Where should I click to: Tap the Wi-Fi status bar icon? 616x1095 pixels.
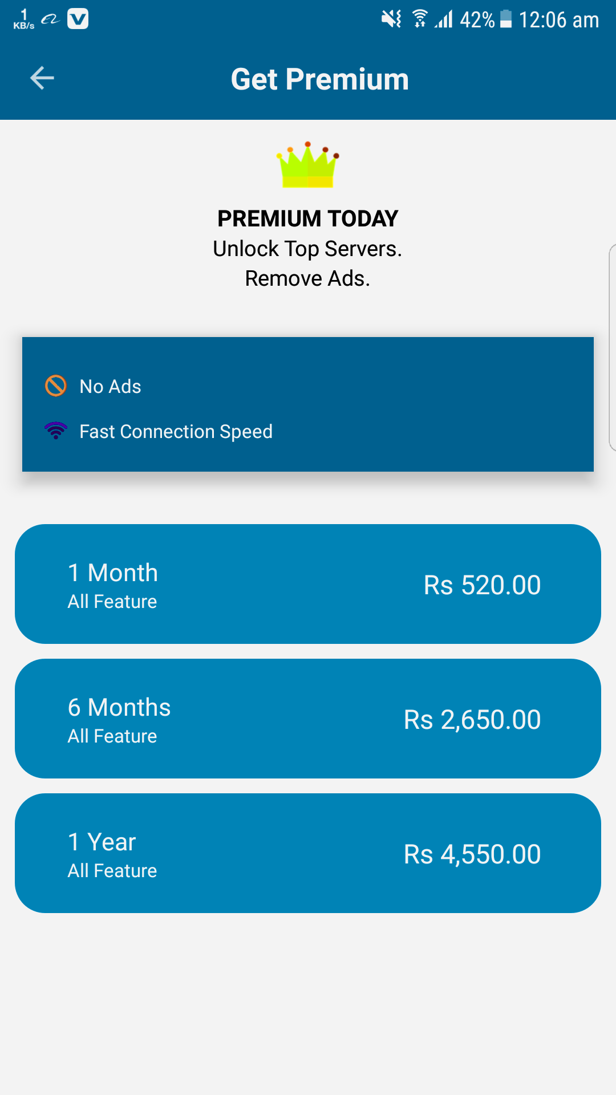tap(420, 19)
